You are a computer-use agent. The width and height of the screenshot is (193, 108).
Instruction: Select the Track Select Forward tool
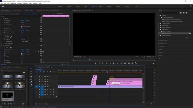(31, 71)
